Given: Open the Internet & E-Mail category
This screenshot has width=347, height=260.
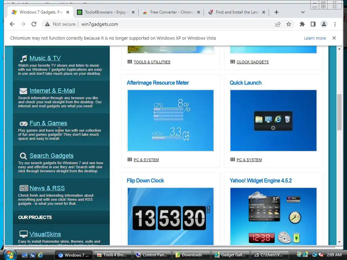Looking at the screenshot, I should click(x=52, y=91).
